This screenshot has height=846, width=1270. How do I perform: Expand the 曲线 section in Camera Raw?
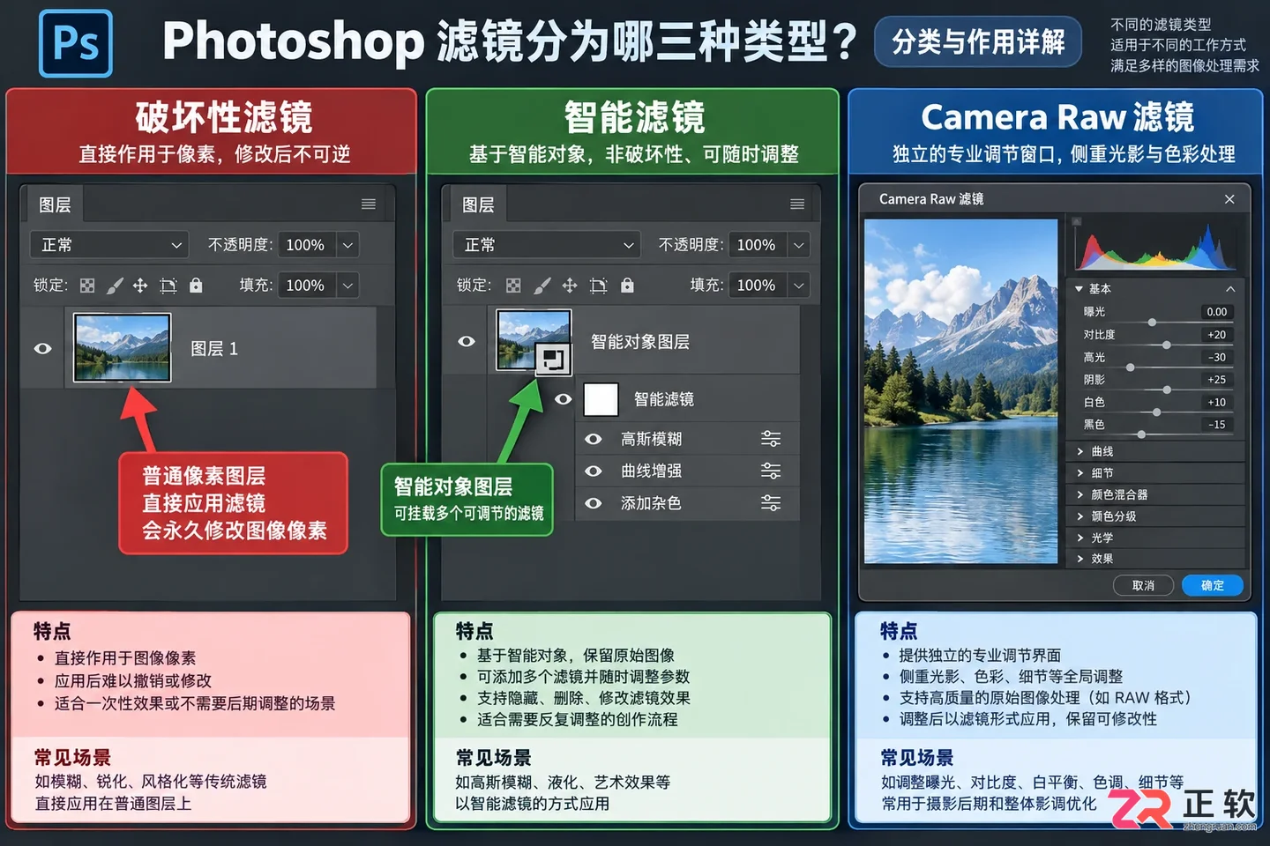pyautogui.click(x=1079, y=451)
